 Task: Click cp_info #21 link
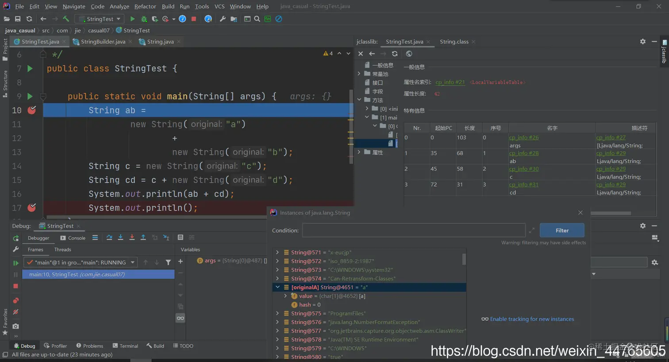click(x=450, y=82)
